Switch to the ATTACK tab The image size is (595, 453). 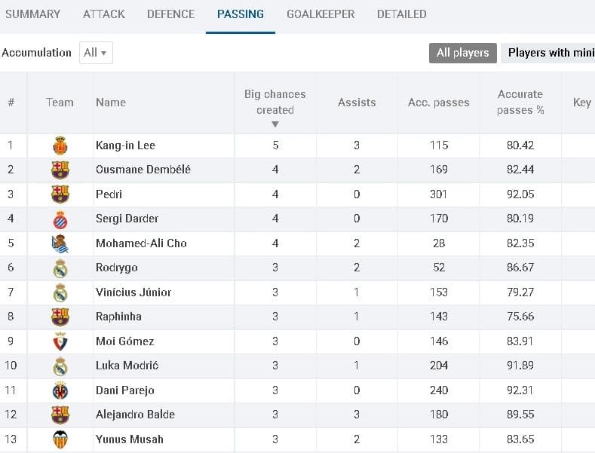(103, 14)
